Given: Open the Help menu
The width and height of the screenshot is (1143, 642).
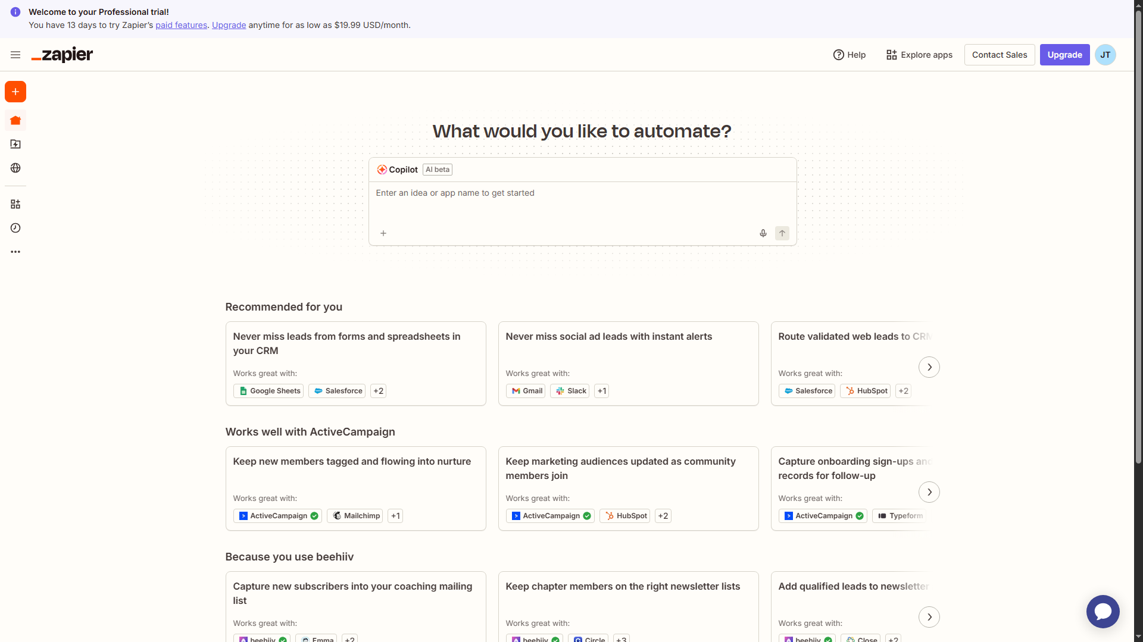Looking at the screenshot, I should [x=850, y=55].
